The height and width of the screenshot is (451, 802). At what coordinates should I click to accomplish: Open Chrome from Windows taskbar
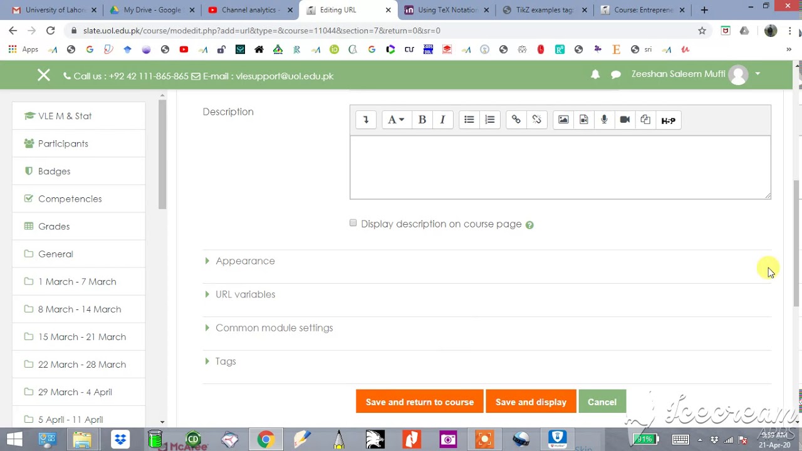[266, 439]
